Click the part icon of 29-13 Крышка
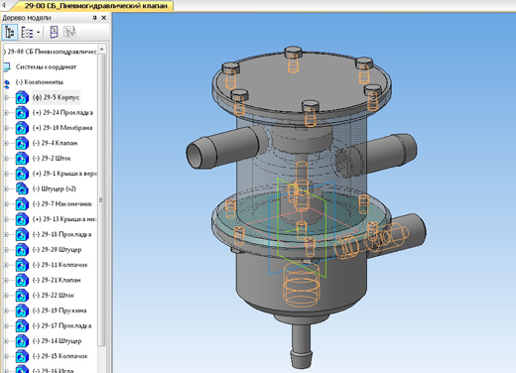 coord(22,219)
